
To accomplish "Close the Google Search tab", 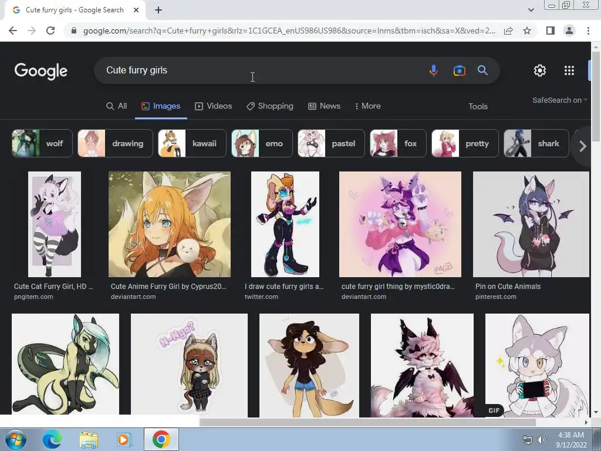I will tap(136, 11).
